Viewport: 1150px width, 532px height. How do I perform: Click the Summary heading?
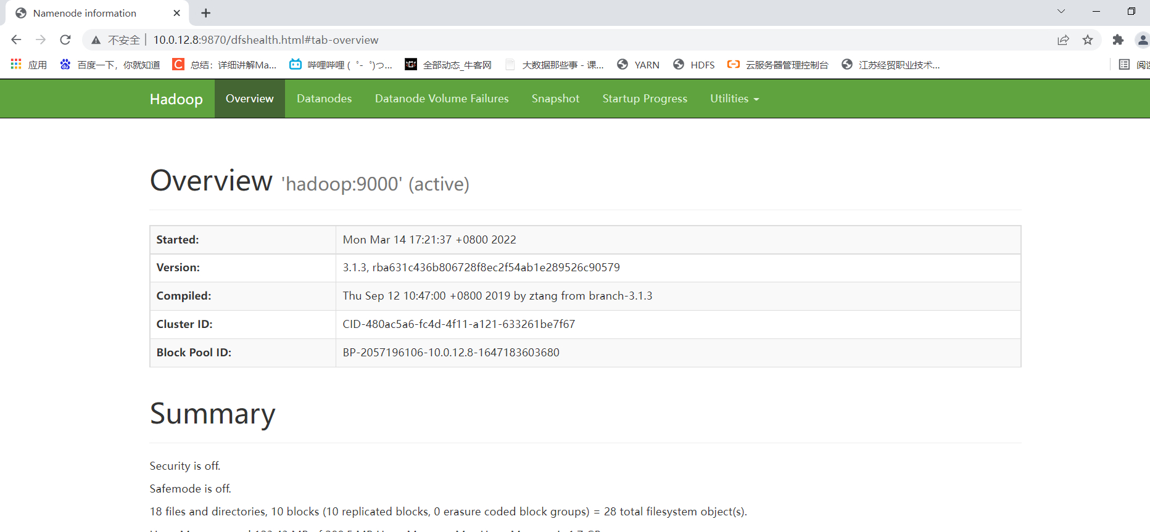213,414
